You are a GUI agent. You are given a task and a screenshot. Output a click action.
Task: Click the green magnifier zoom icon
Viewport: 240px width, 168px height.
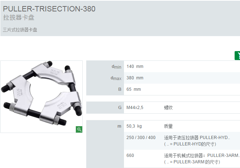point(79,129)
